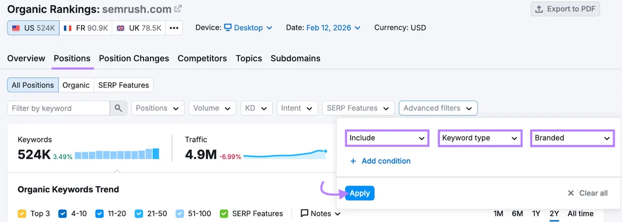This screenshot has height=222, width=622.
Task: Click the magnifier search icon button
Action: pos(118,108)
